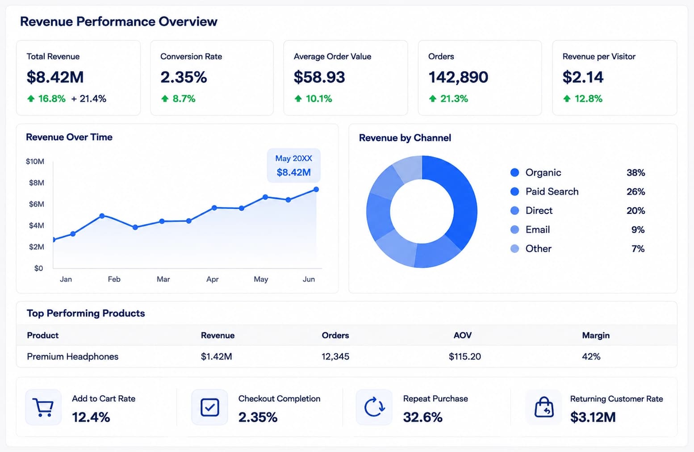Click the Repeat Purchase 32.6% value
Screen dimensions: 694x452
pyautogui.click(x=422, y=417)
